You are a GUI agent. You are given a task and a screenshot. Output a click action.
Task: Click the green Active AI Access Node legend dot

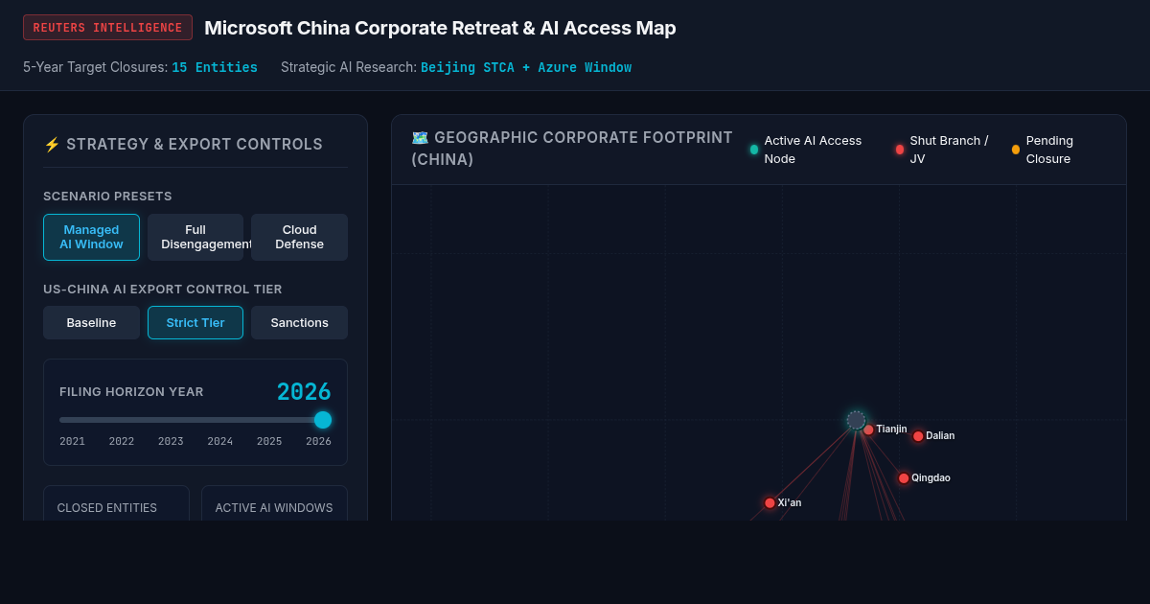754,150
